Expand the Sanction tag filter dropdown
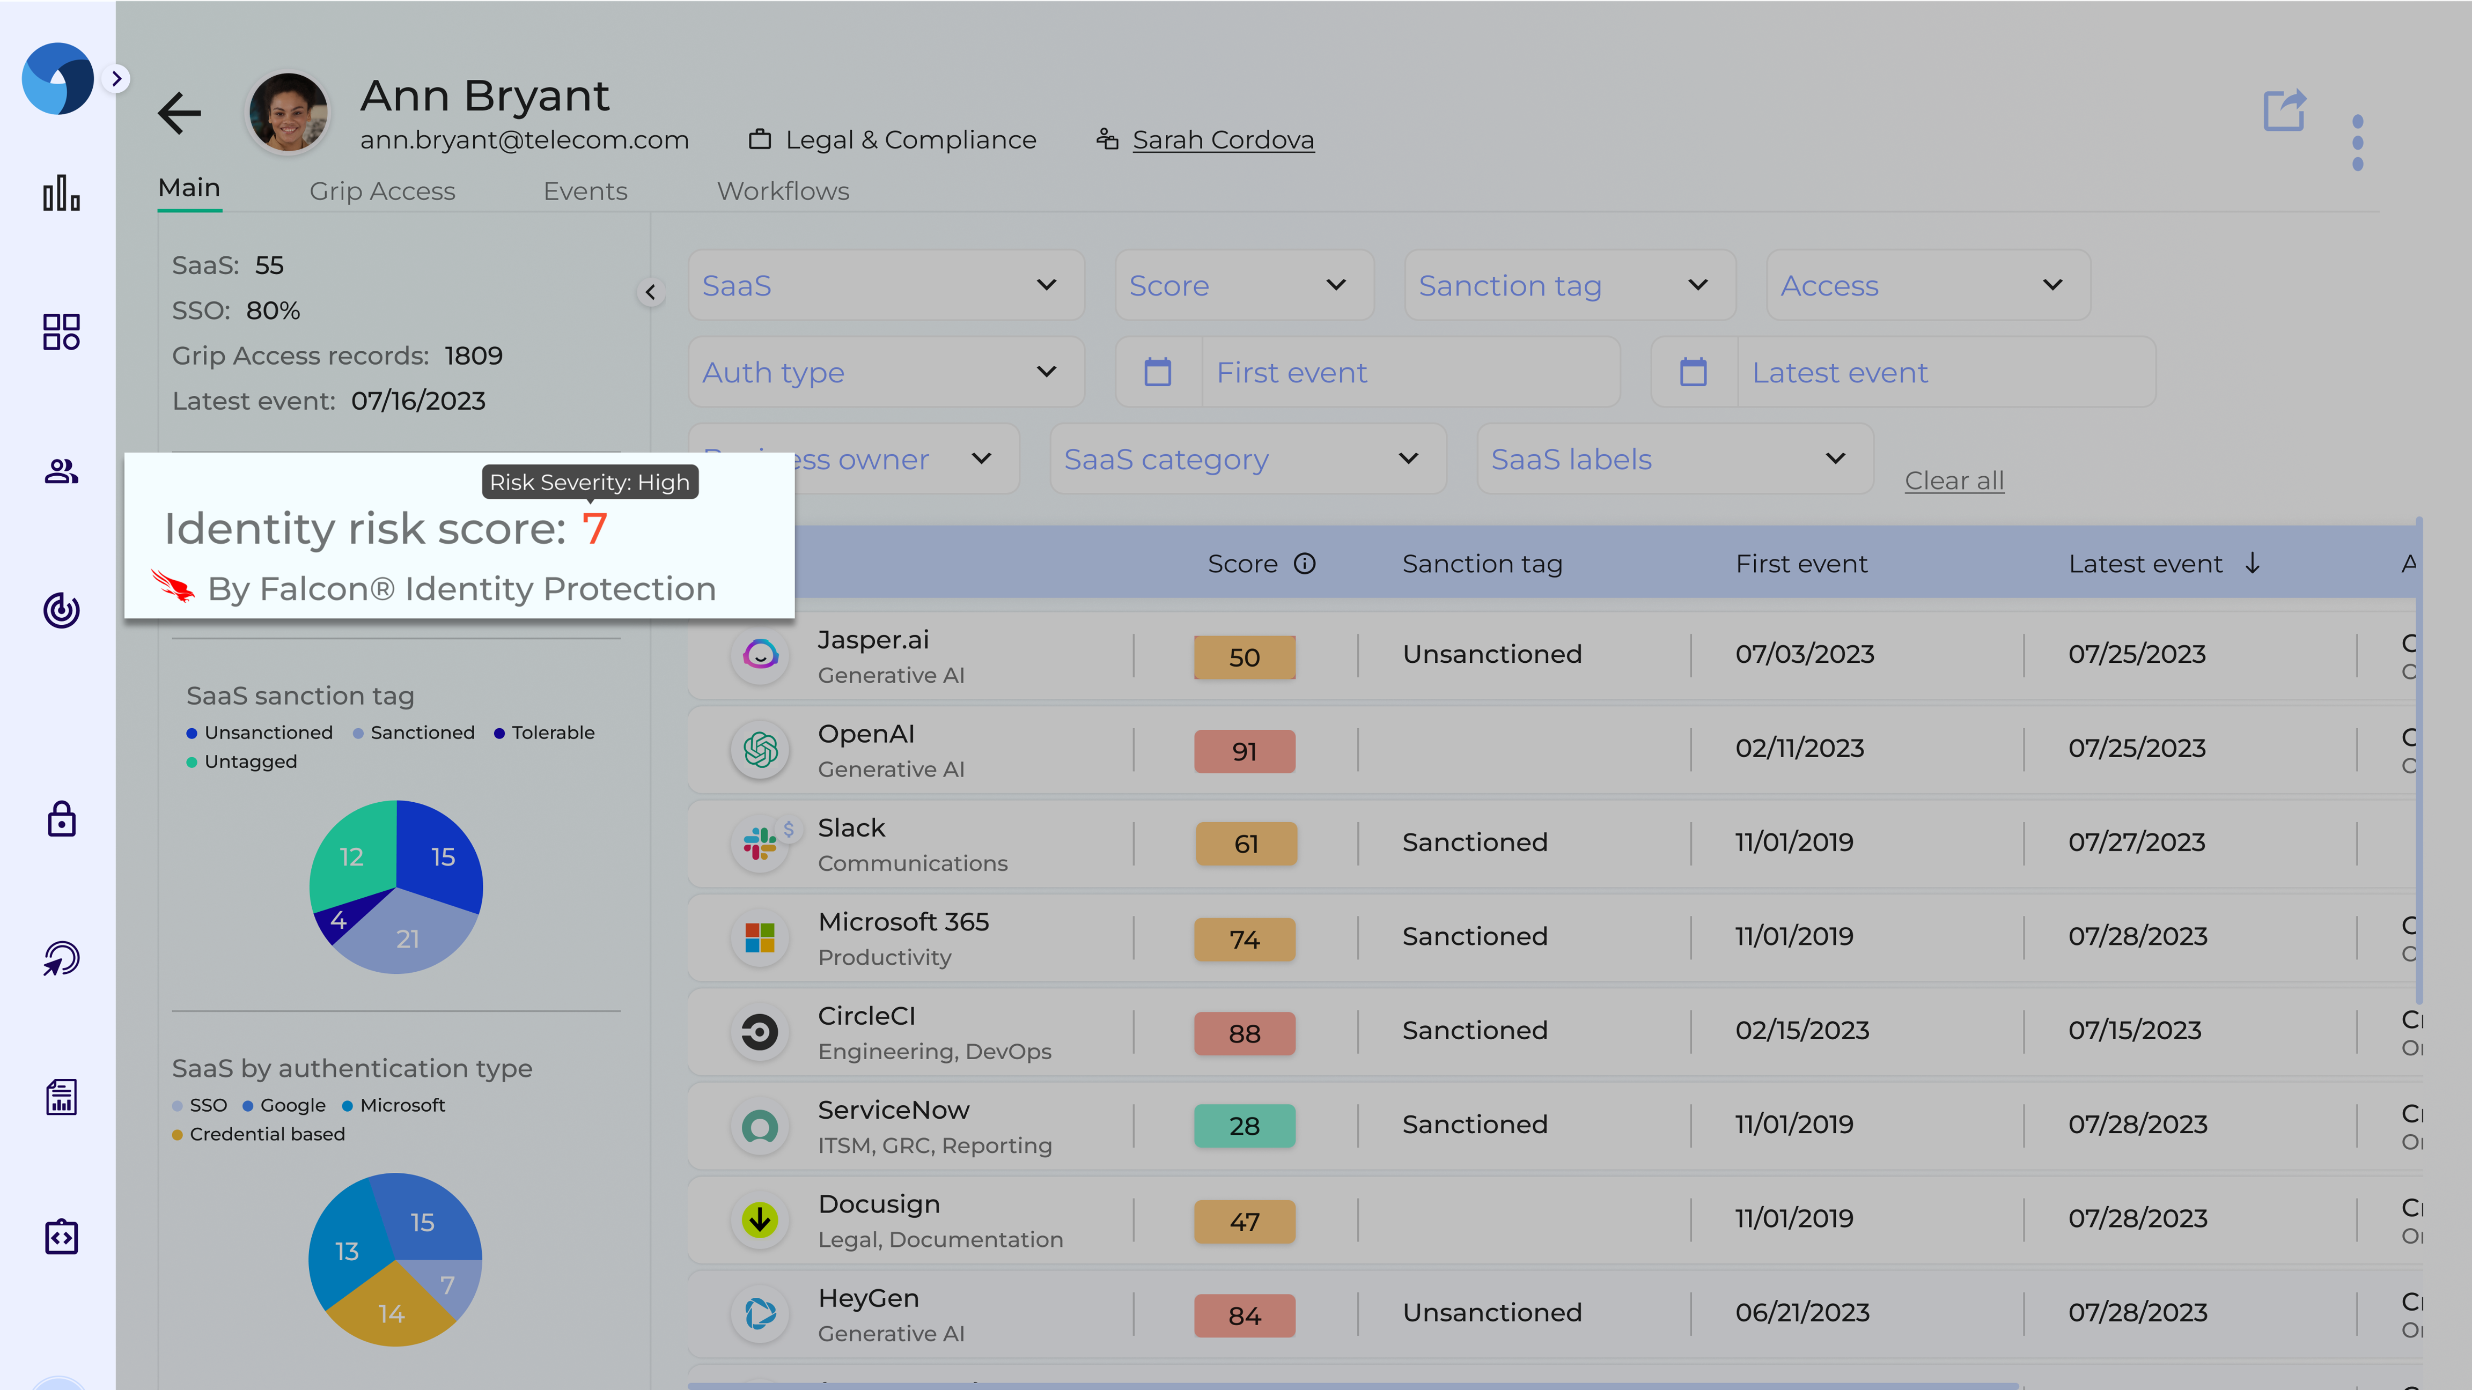Image resolution: width=2472 pixels, height=1390 pixels. (x=1569, y=286)
